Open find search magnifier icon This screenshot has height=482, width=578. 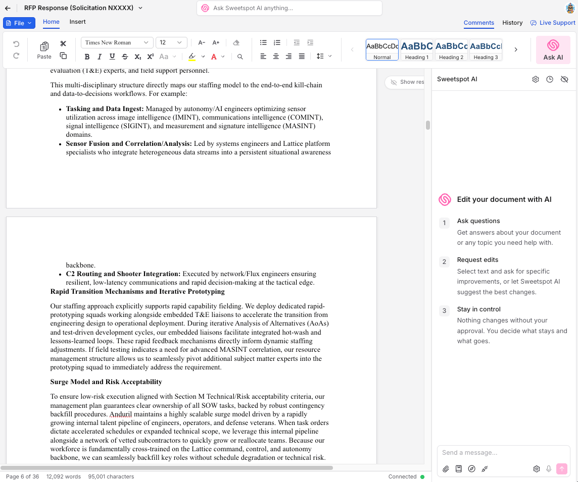pos(240,57)
